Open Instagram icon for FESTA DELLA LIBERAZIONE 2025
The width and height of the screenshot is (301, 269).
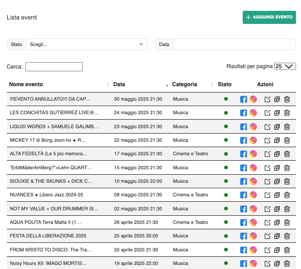253,236
